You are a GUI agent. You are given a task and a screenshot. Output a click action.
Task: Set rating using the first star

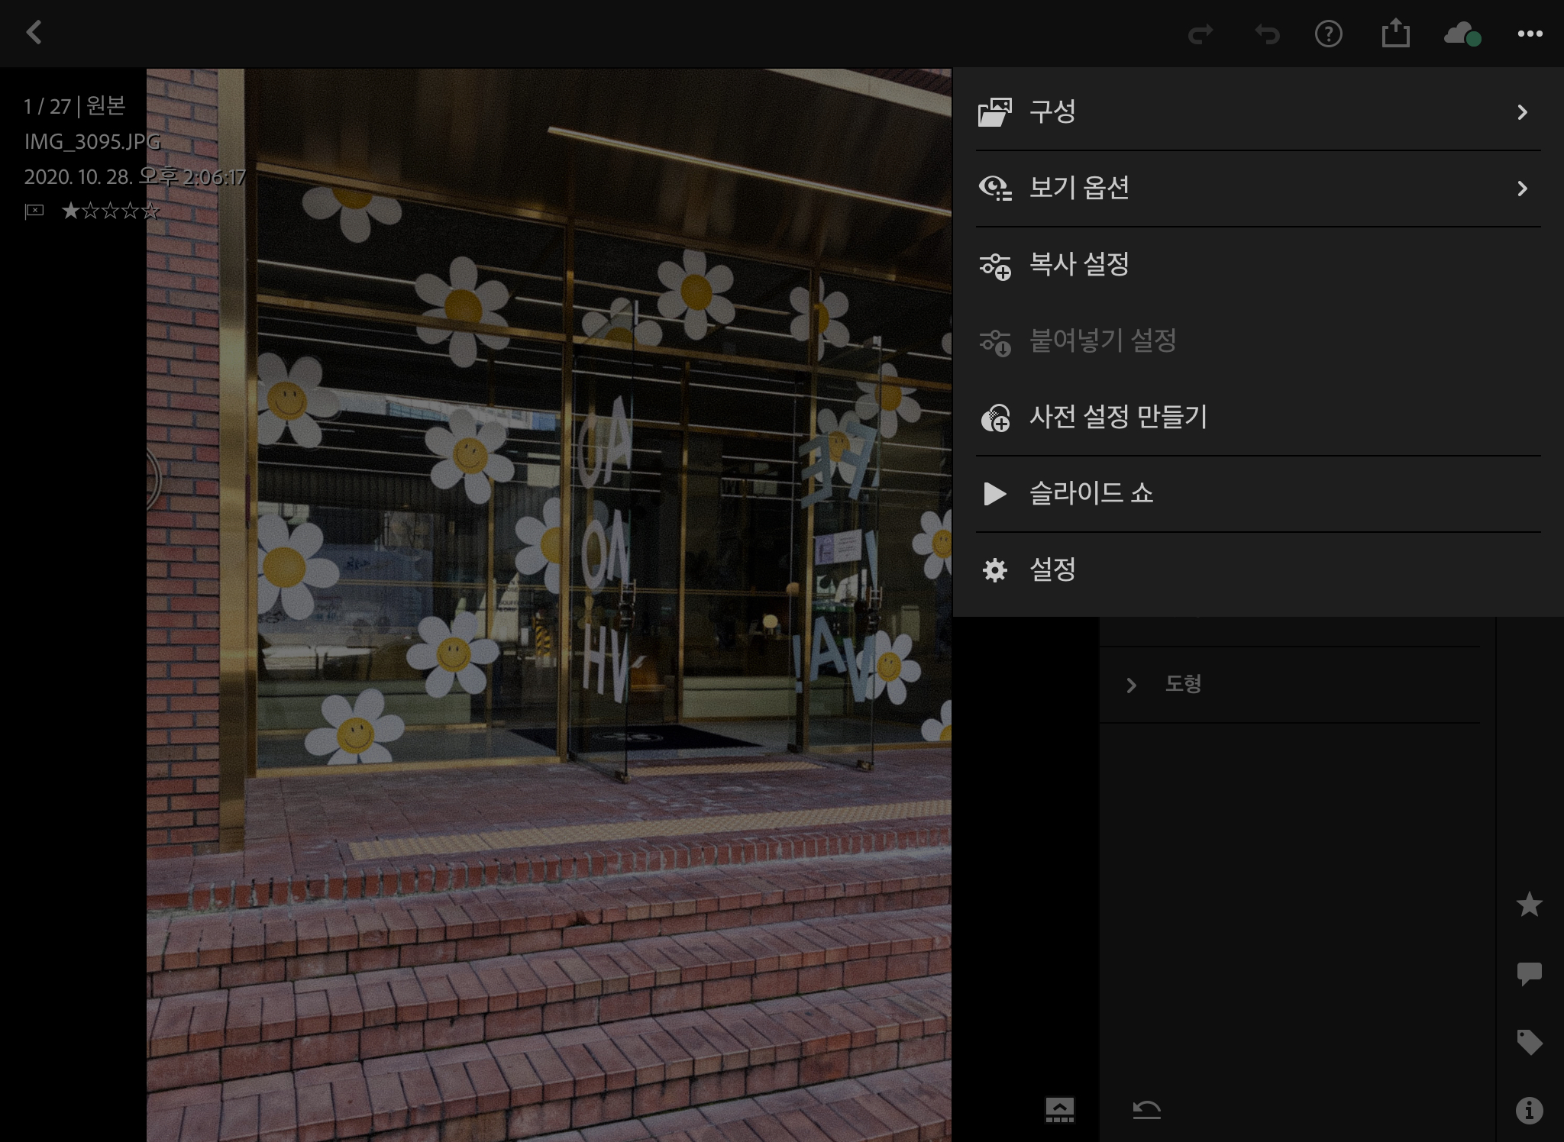[70, 211]
